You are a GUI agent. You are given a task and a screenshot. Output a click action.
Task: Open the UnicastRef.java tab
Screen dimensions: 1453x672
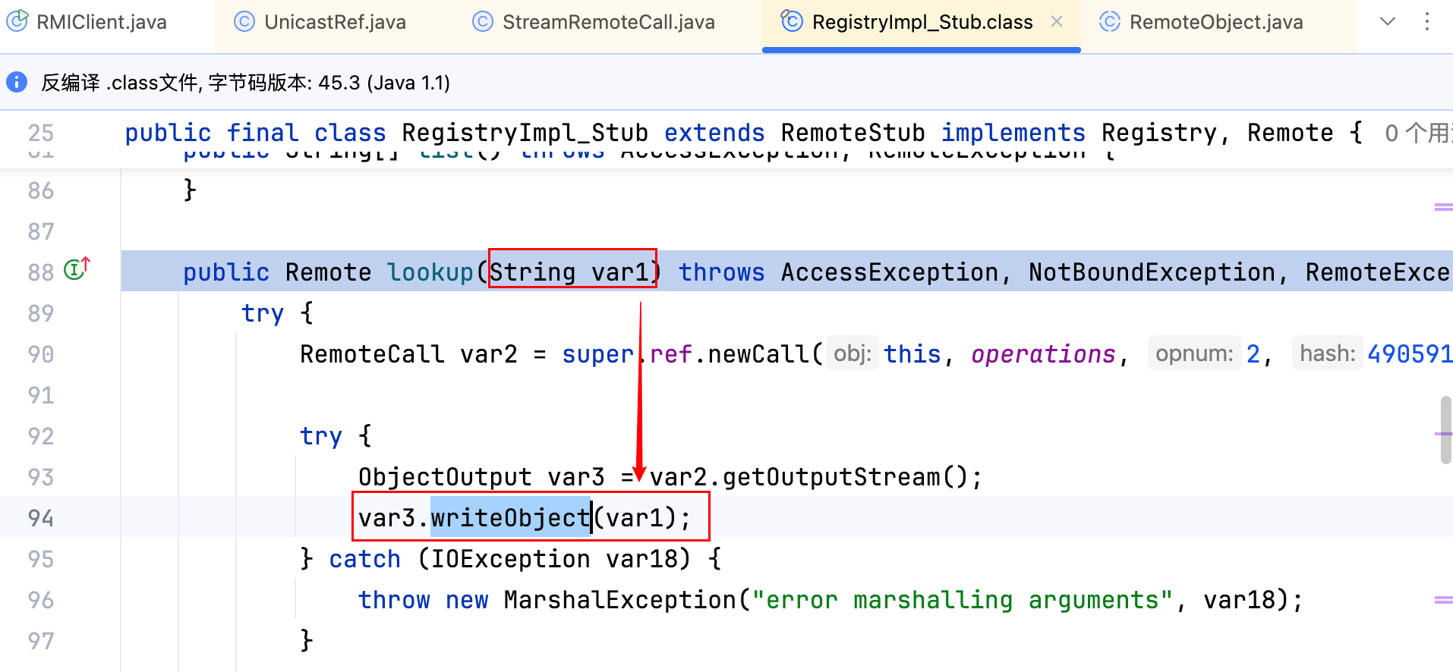pos(334,22)
